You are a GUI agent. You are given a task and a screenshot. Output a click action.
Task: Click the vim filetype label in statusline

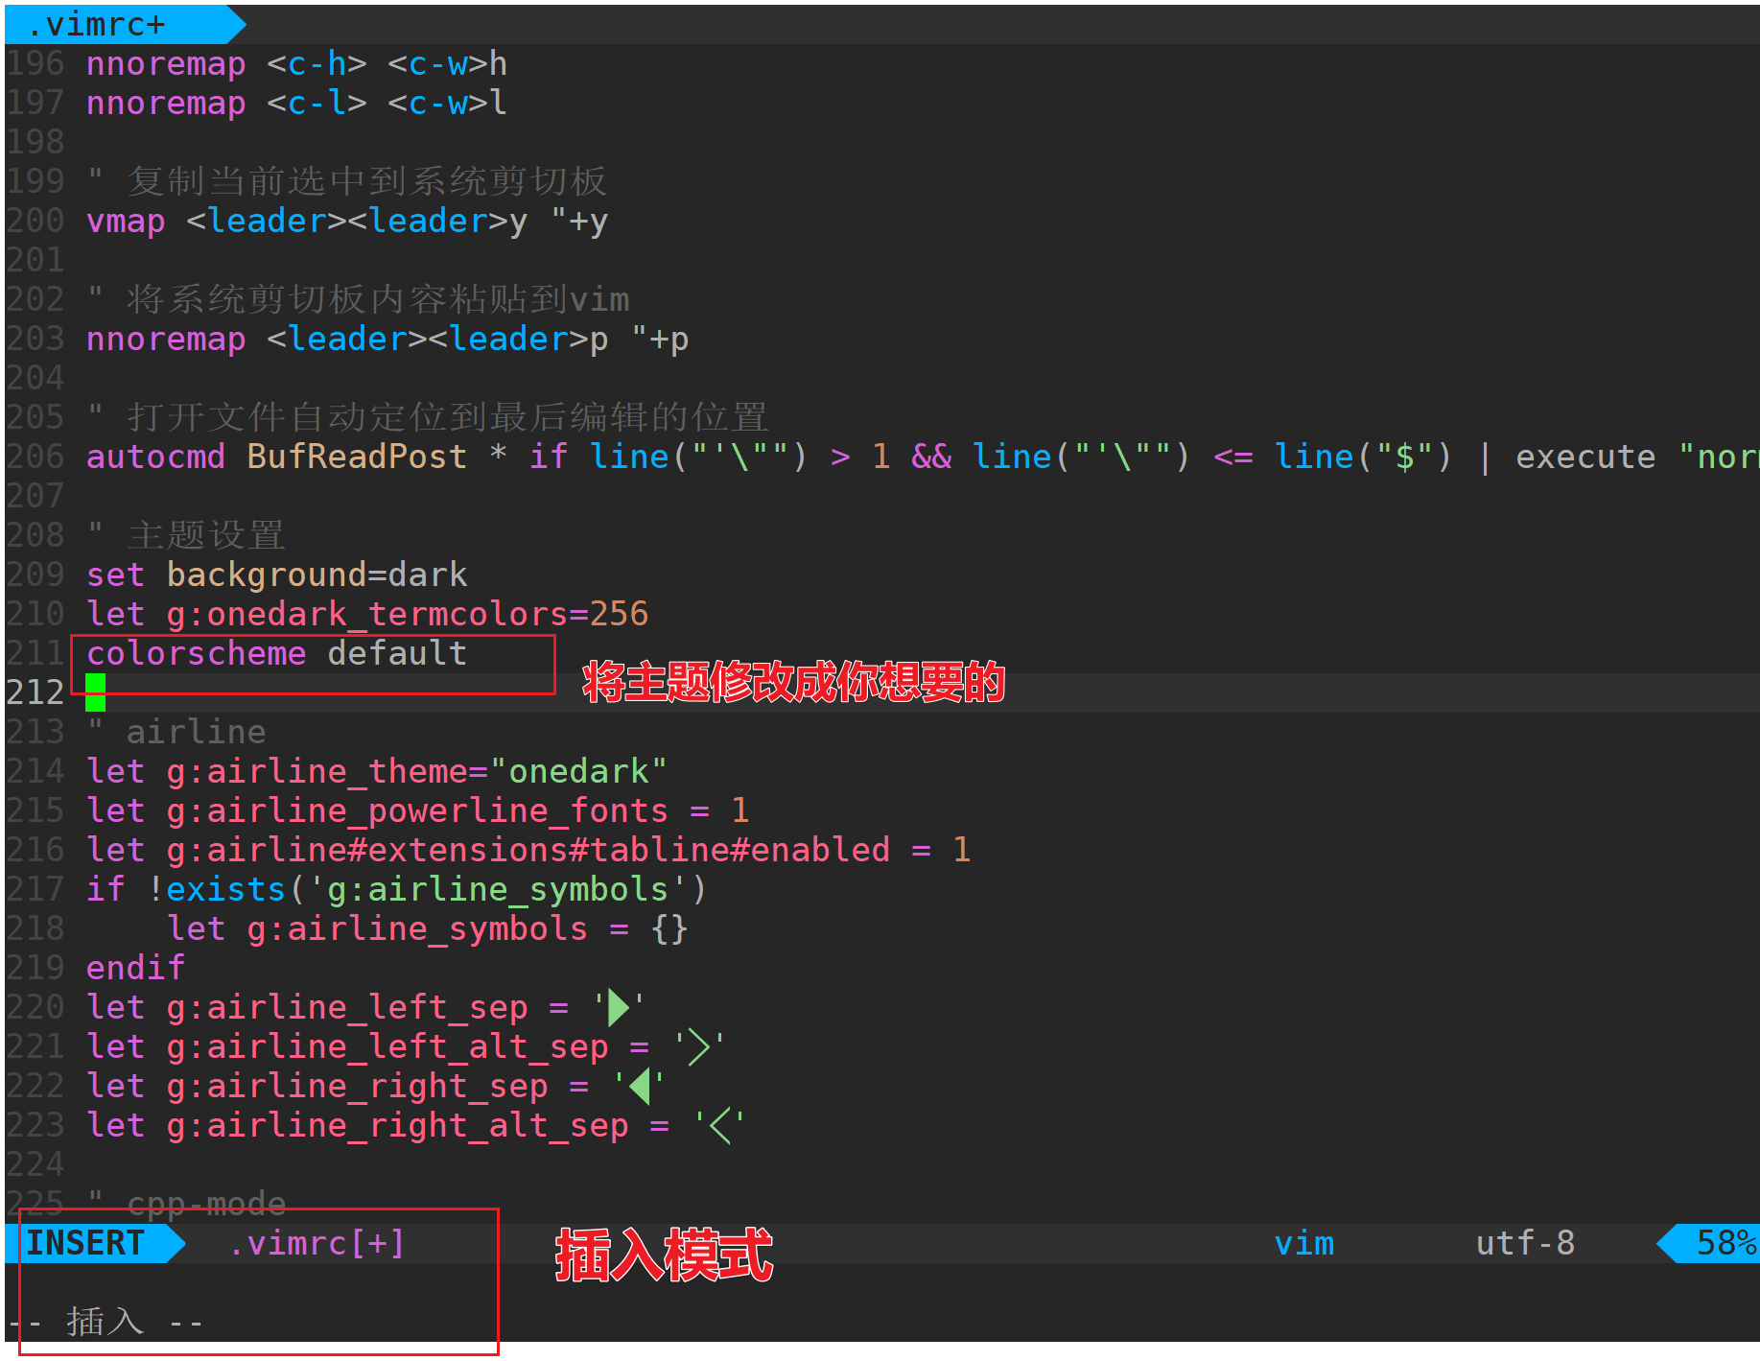coord(1303,1243)
